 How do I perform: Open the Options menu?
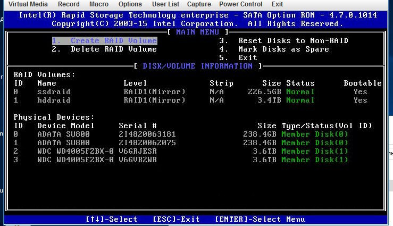pos(130,4)
